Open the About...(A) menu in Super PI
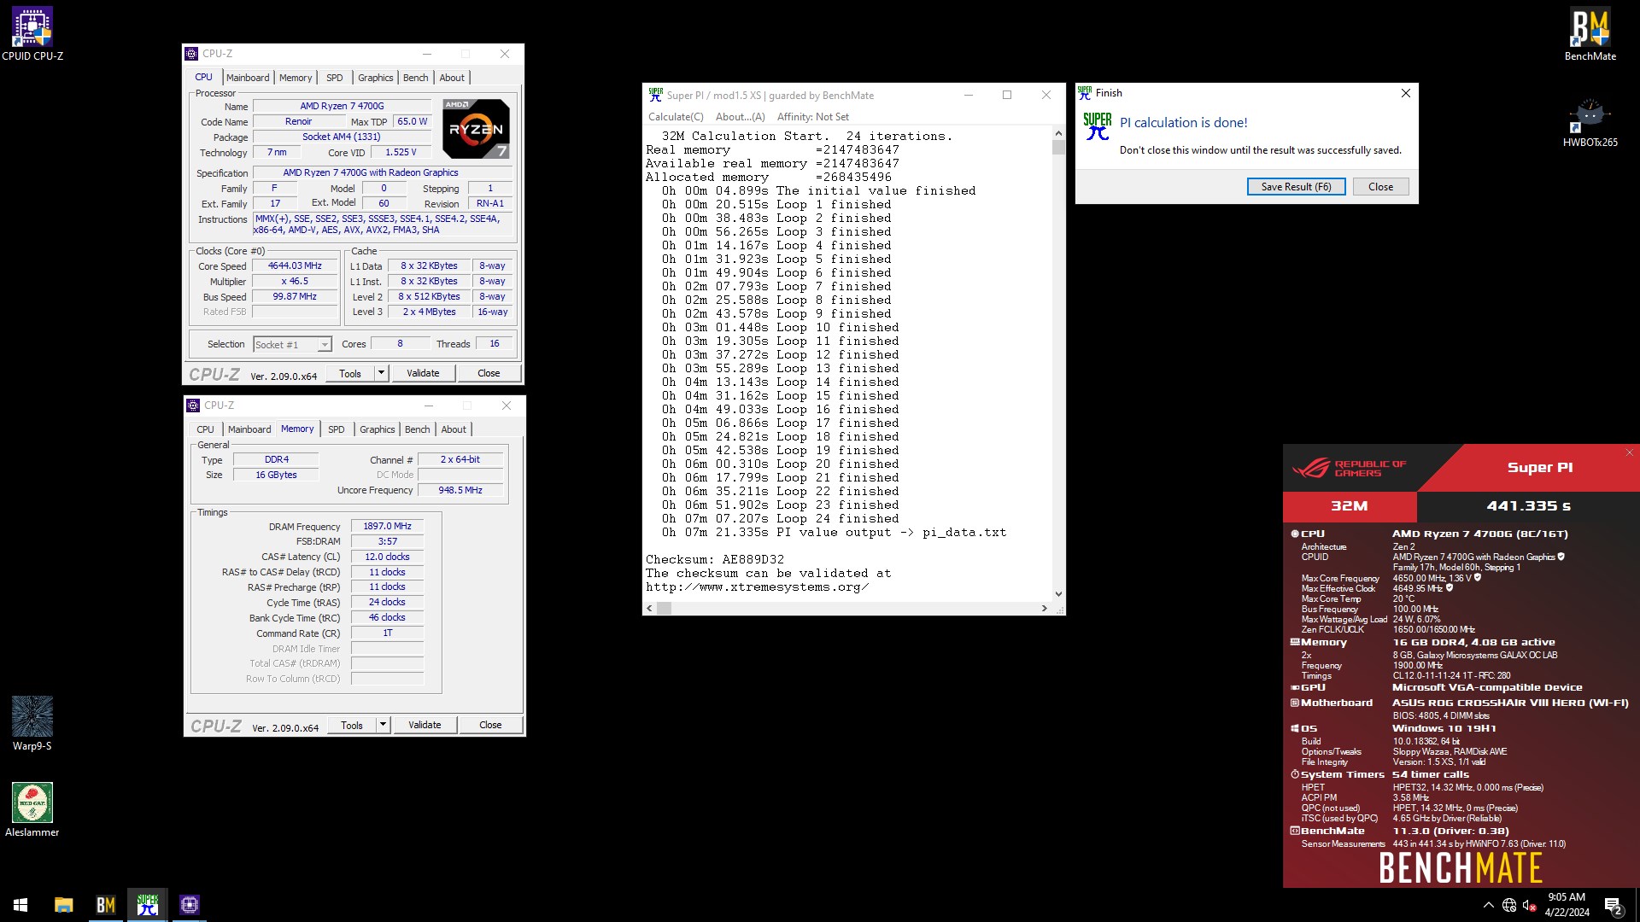1640x922 pixels. (x=741, y=117)
